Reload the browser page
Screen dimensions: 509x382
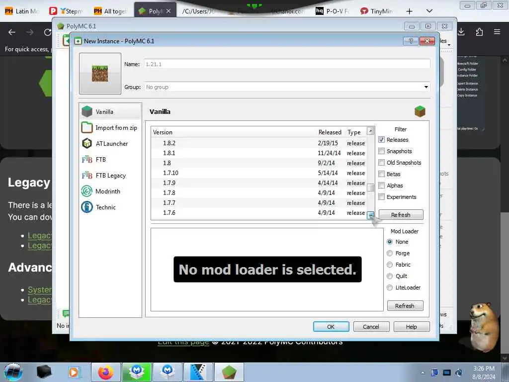48,32
